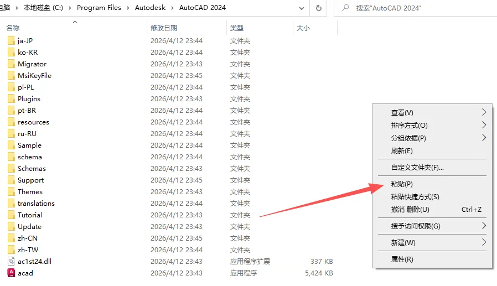Click the Update folder icon

(x=11, y=226)
